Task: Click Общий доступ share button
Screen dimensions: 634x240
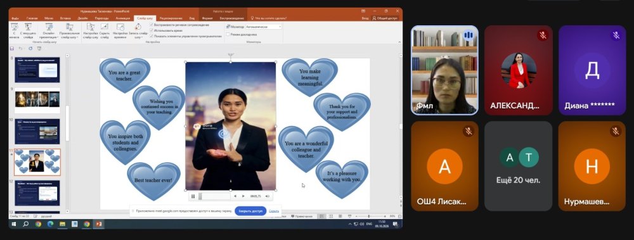Action: coord(385,18)
